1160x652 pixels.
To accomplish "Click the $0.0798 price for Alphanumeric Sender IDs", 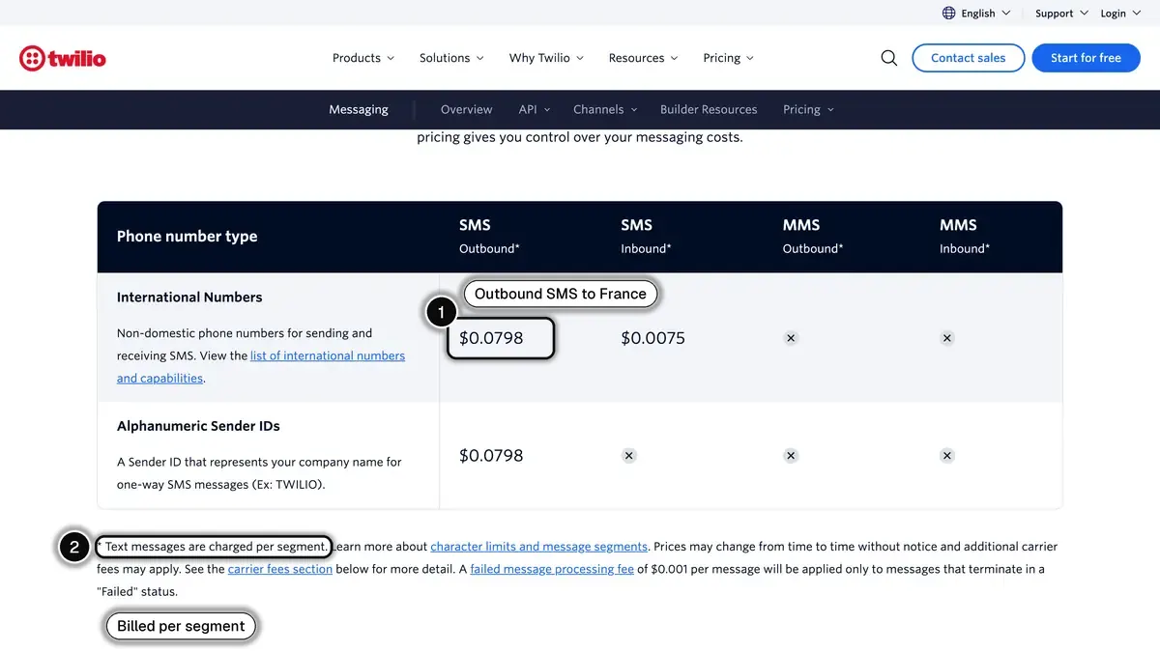I will [x=491, y=455].
